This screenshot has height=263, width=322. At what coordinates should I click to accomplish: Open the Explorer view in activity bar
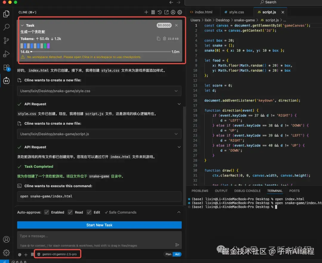[x=6, y=14]
